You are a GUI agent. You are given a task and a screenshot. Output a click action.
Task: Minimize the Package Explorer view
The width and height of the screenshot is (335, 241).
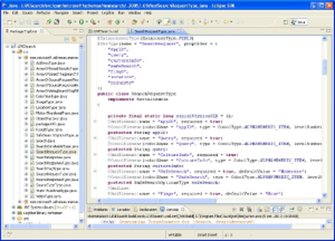click(x=75, y=30)
